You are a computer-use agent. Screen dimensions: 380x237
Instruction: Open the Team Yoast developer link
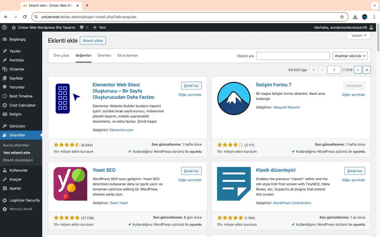(119, 203)
